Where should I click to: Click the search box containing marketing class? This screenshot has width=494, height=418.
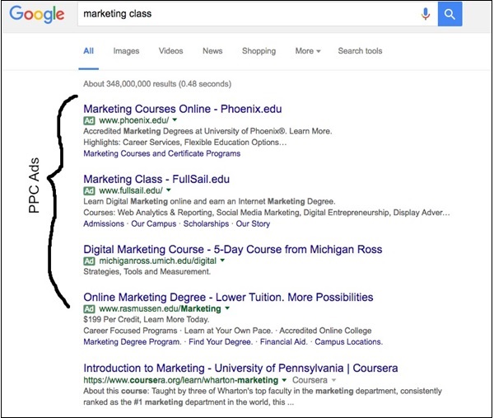click(247, 14)
